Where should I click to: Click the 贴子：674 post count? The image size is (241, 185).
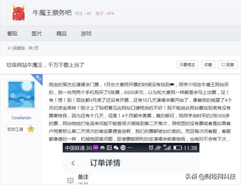pos(105,14)
